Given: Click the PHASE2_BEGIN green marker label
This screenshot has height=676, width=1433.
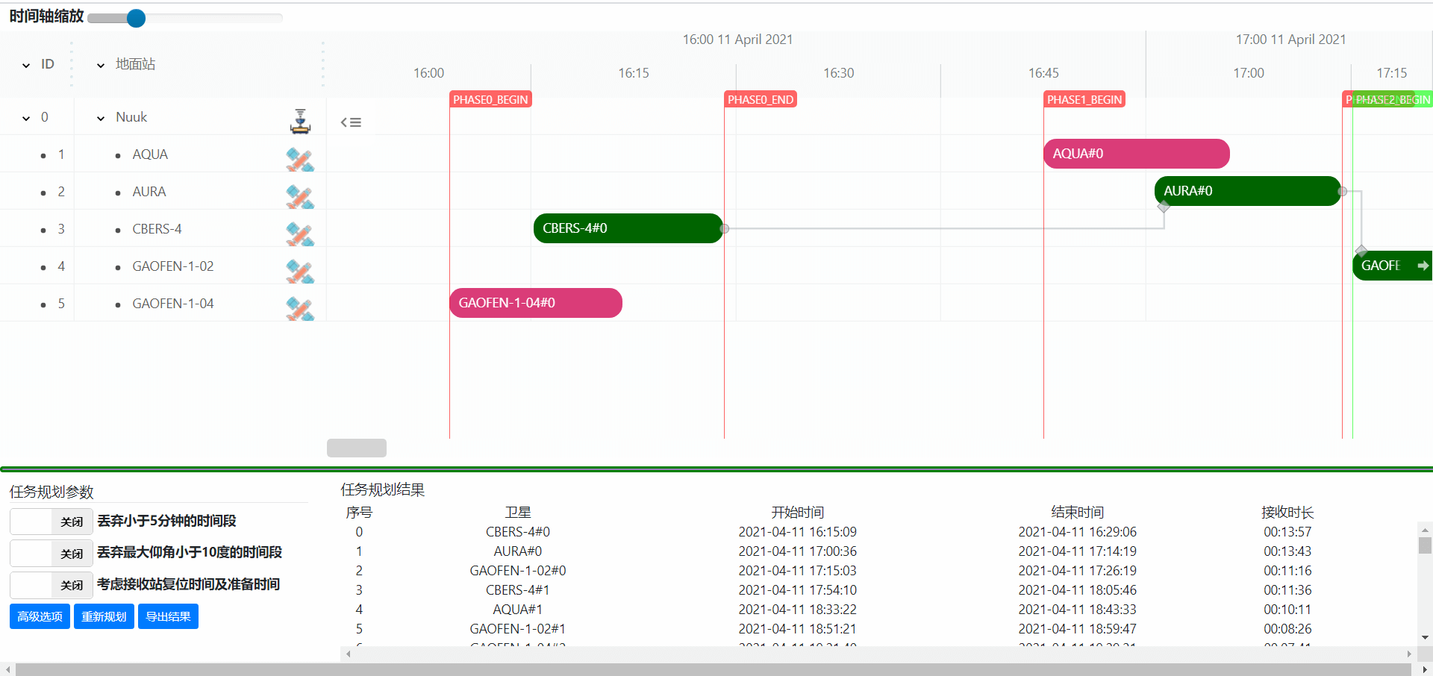Looking at the screenshot, I should (x=1393, y=99).
